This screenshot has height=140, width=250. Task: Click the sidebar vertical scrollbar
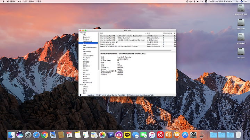click(x=99, y=51)
